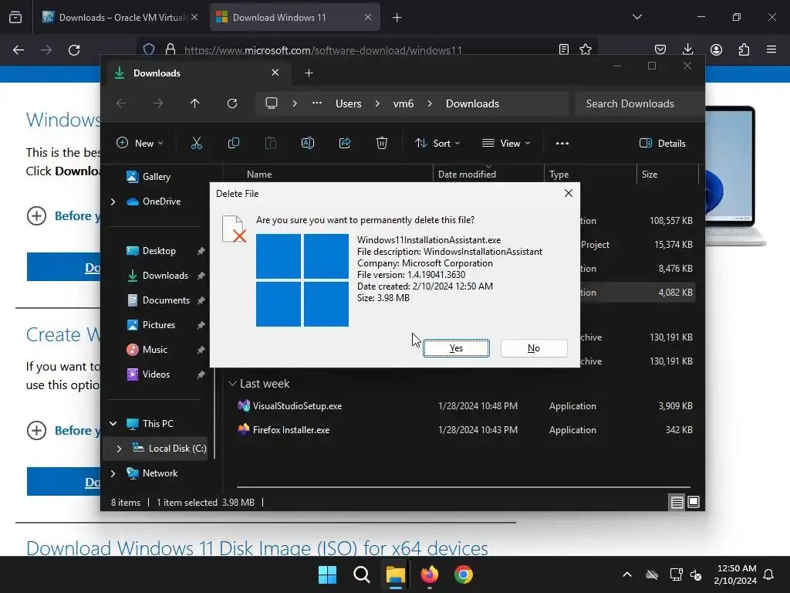Open the Windows Start menu
Image resolution: width=790 pixels, height=593 pixels.
pos(327,574)
